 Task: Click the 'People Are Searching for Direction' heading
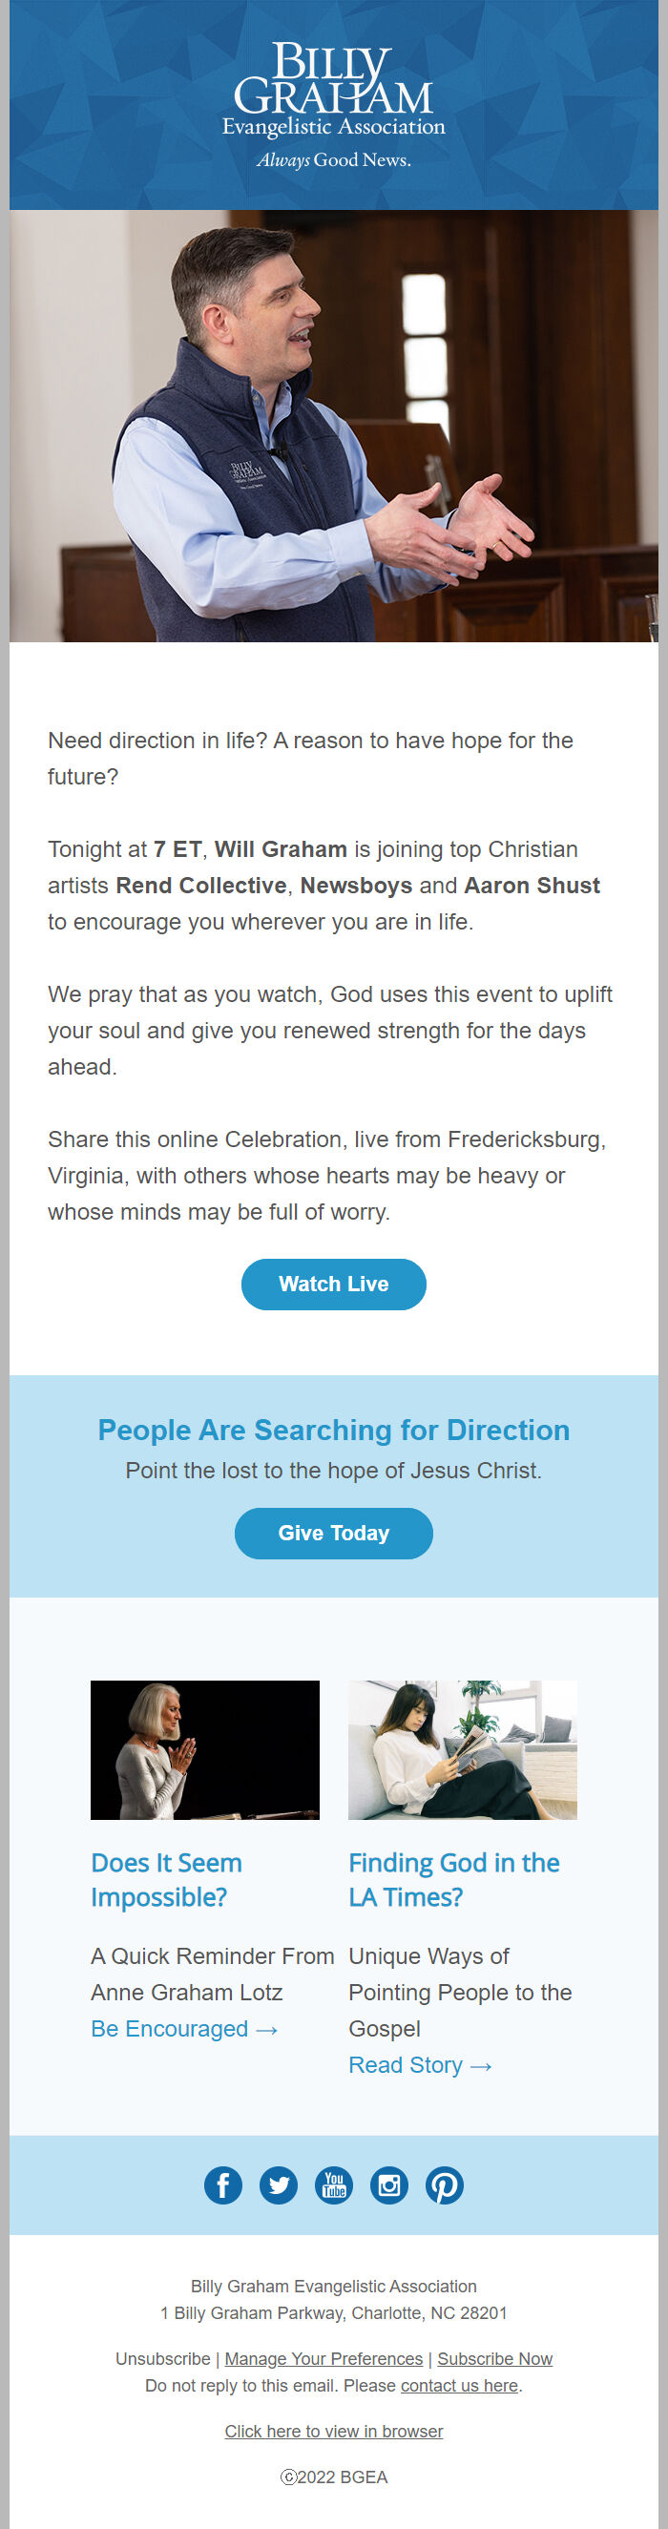334,1430
